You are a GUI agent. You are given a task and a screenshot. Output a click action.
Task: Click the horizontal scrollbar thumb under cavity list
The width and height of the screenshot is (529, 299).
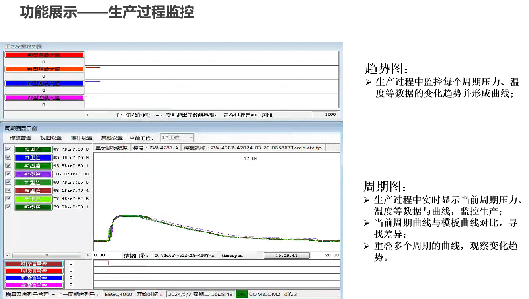point(46,255)
